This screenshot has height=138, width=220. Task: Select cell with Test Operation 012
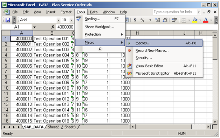[52, 99]
